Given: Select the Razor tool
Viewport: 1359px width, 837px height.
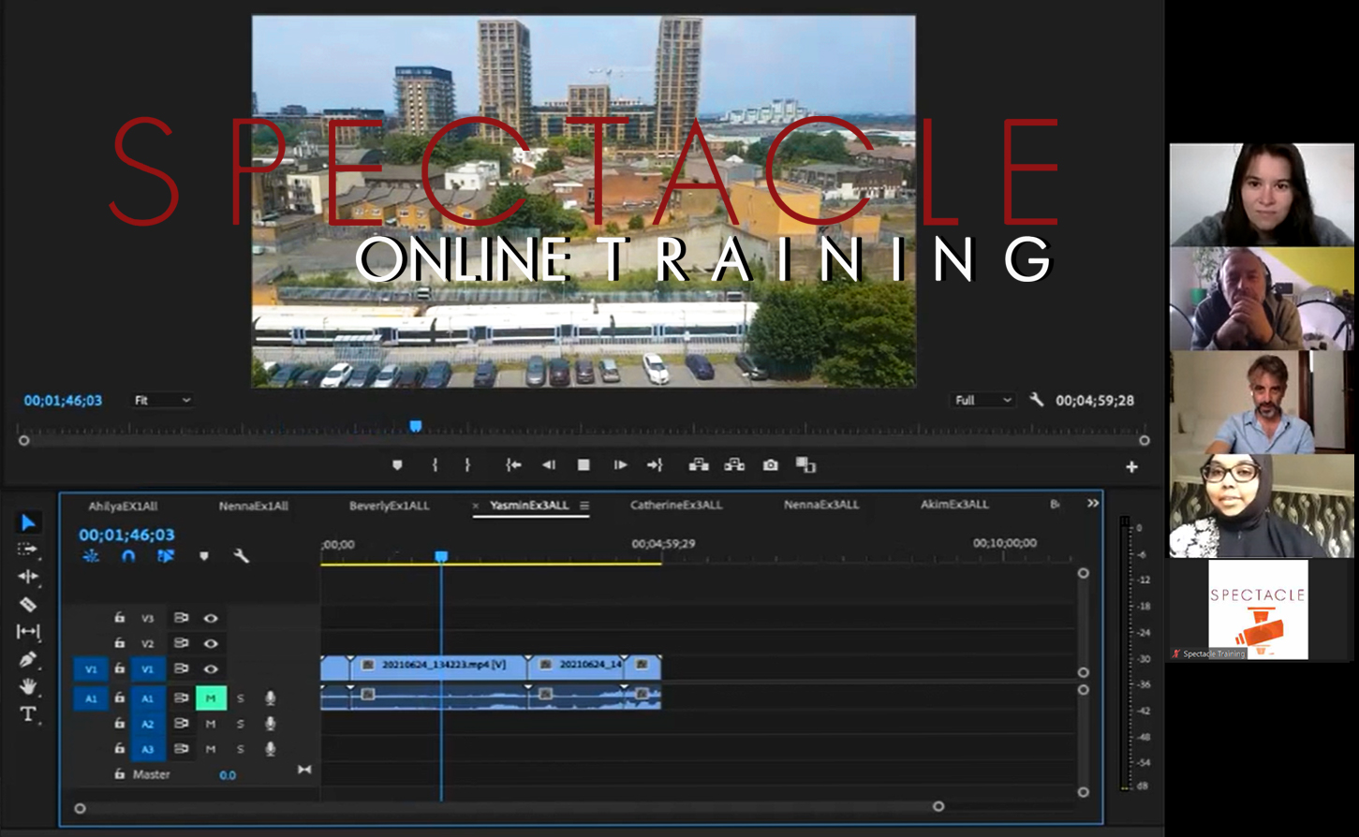Looking at the screenshot, I should [x=28, y=604].
